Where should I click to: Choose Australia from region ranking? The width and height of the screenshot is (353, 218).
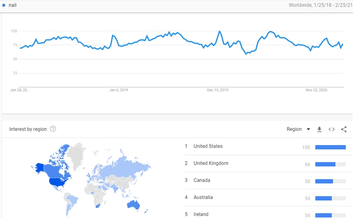(204, 198)
